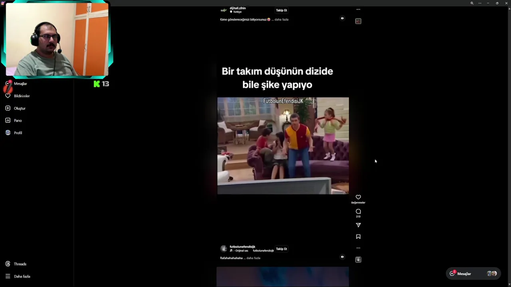Viewport: 511px width, 287px height.
Task: Click the Oluştur plus icon
Action: 8,108
